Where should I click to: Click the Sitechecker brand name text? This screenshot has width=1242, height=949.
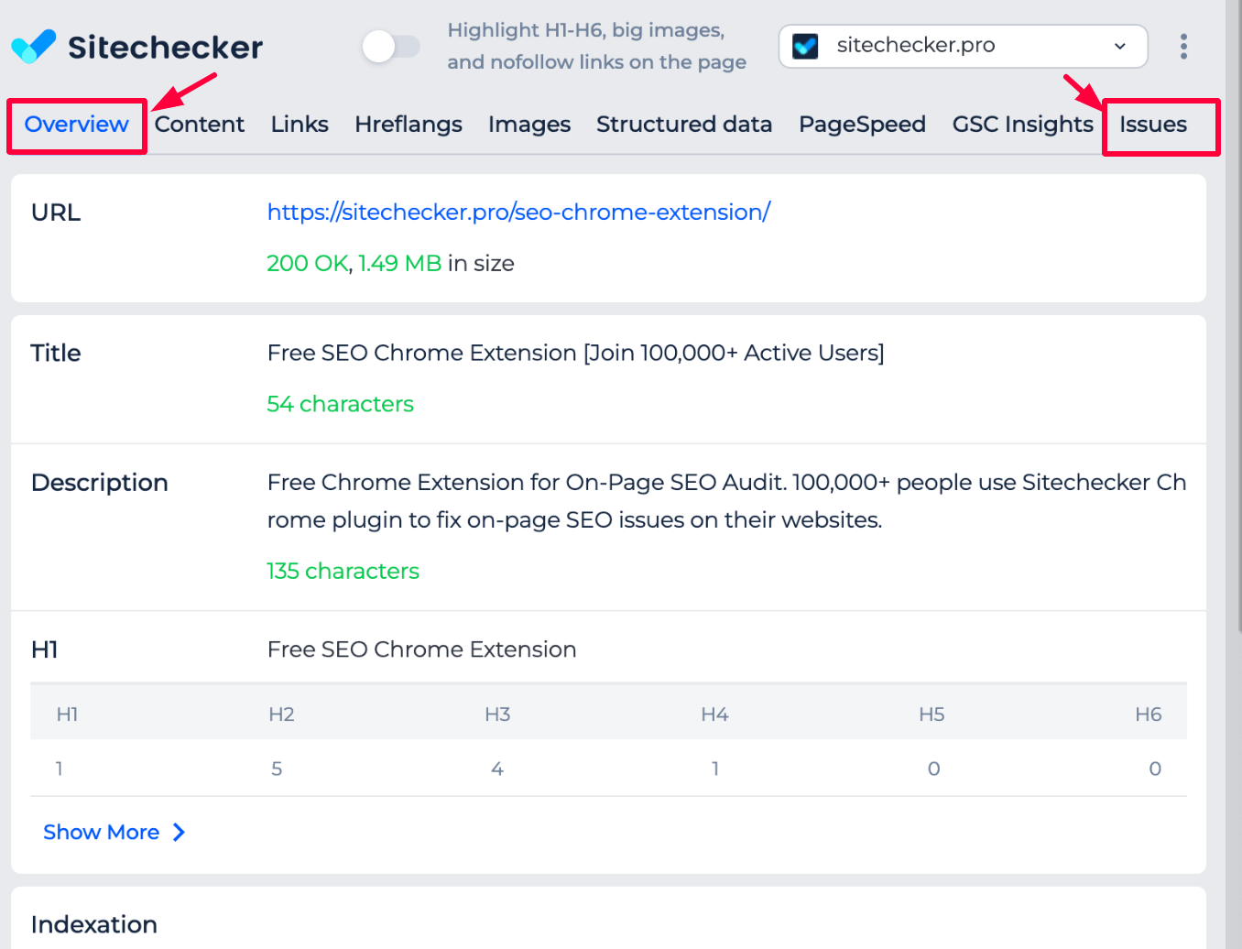click(x=165, y=47)
